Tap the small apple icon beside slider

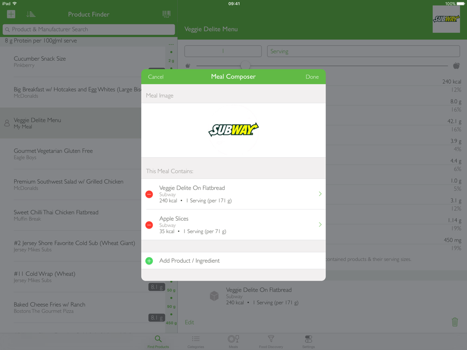[x=188, y=65]
